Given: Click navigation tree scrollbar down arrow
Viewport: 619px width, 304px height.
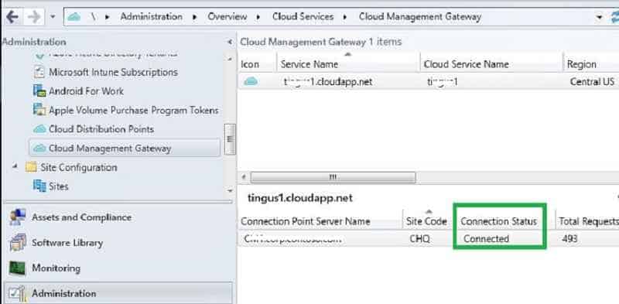Looking at the screenshot, I should point(230,191).
